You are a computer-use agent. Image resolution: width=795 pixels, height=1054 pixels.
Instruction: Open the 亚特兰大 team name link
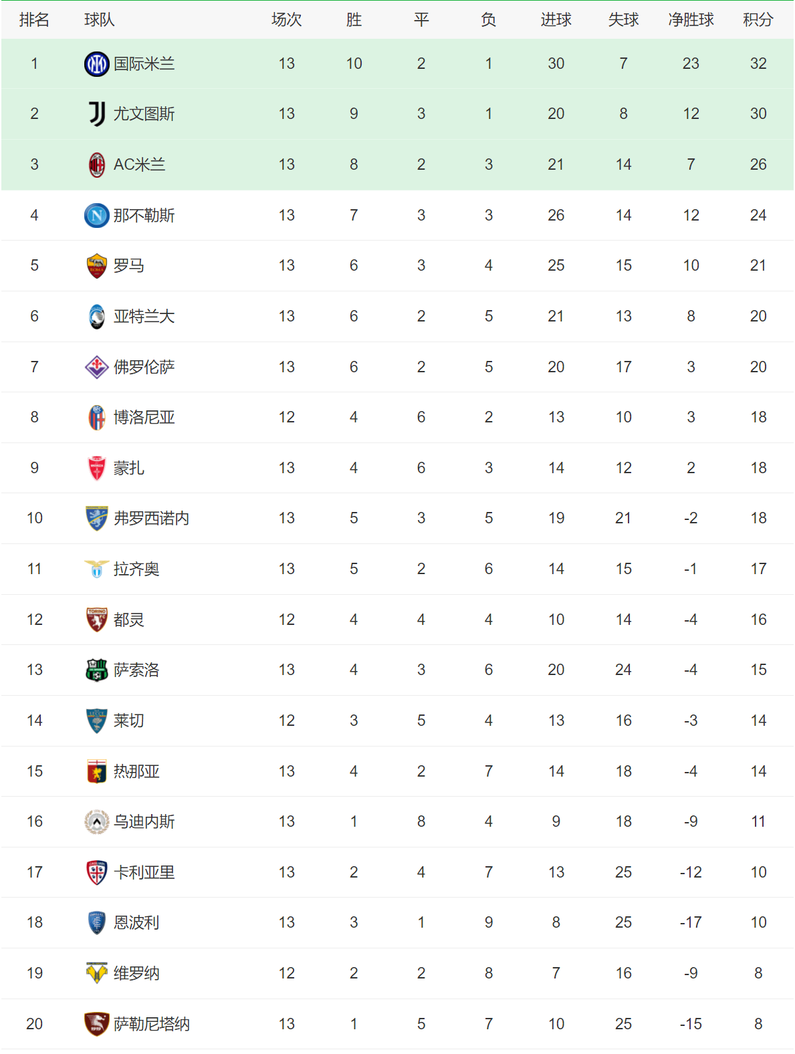(144, 316)
